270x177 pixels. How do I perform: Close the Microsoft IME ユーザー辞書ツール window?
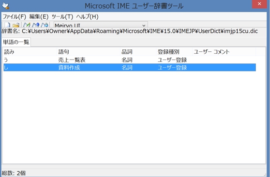coord(259,4)
